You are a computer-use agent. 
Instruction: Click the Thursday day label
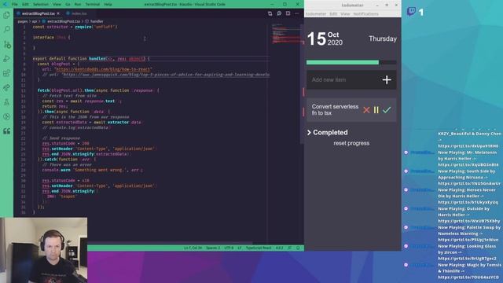383,39
